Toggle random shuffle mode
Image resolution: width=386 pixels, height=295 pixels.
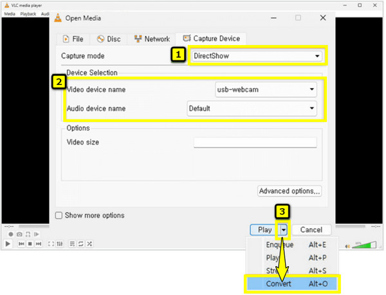[x=89, y=244]
